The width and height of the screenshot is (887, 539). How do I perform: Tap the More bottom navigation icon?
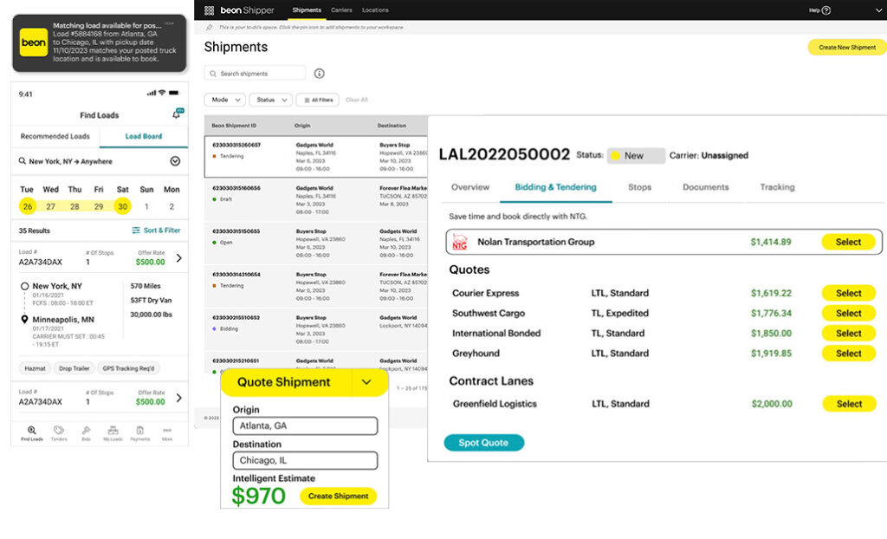pos(167,433)
